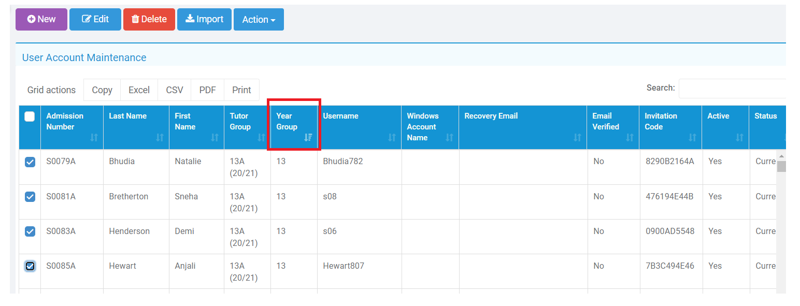Click the Delete trash icon

[137, 19]
